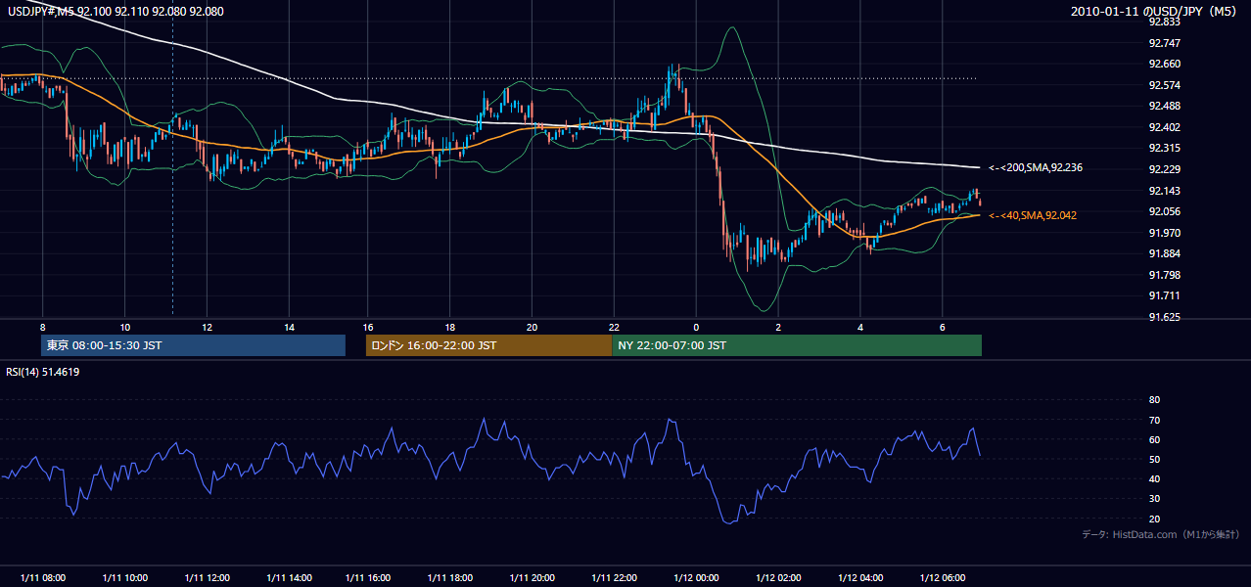Click price axis value 92.402
The image size is (1251, 587).
[x=1164, y=127]
